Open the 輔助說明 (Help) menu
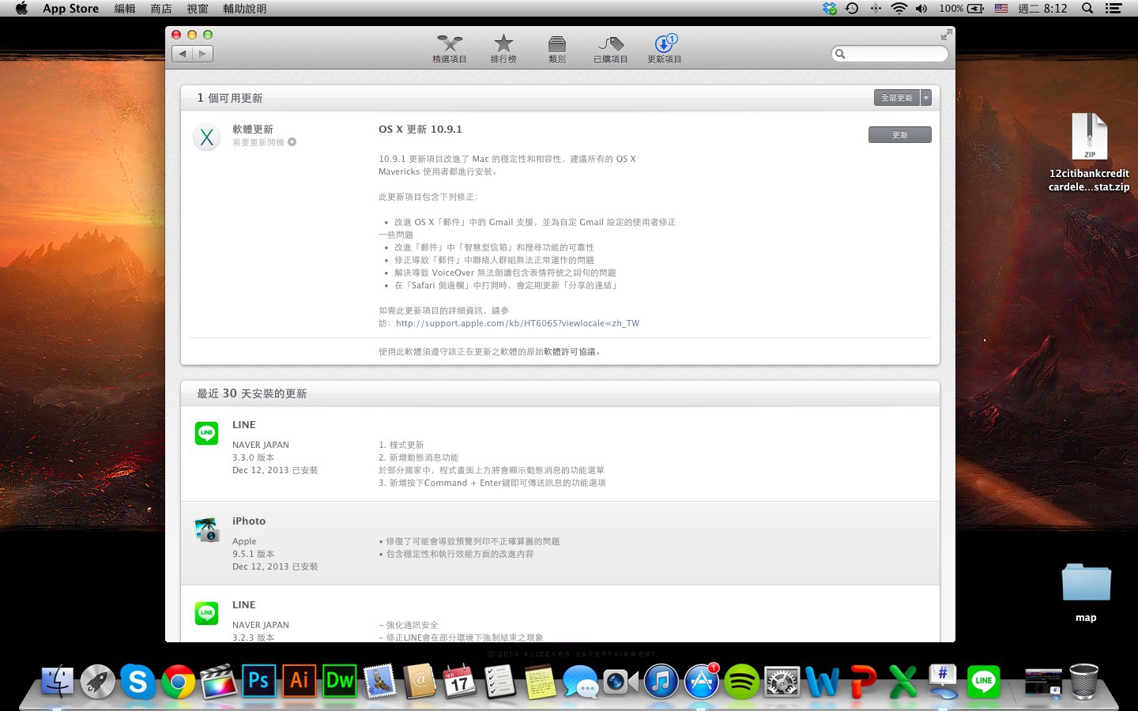 click(244, 9)
